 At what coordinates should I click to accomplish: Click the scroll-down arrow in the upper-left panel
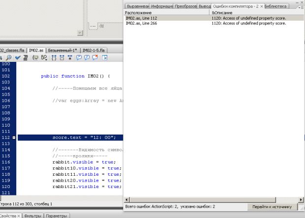point(80,33)
